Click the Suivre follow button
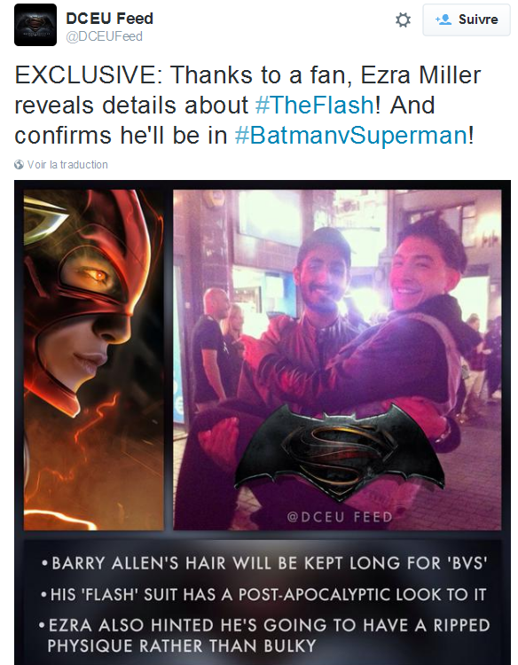Screen dimensions: 518x665 [x=467, y=20]
